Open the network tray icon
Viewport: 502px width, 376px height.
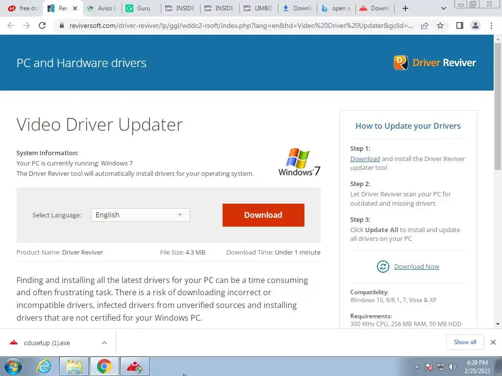(441, 367)
